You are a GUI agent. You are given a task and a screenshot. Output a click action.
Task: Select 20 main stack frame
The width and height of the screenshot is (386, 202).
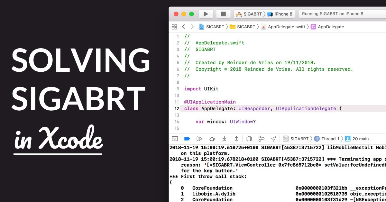click(x=357, y=139)
